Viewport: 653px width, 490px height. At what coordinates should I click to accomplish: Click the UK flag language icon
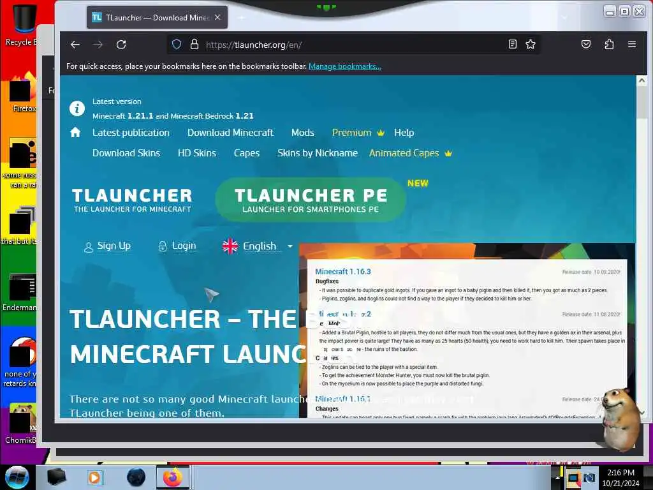[x=230, y=246]
